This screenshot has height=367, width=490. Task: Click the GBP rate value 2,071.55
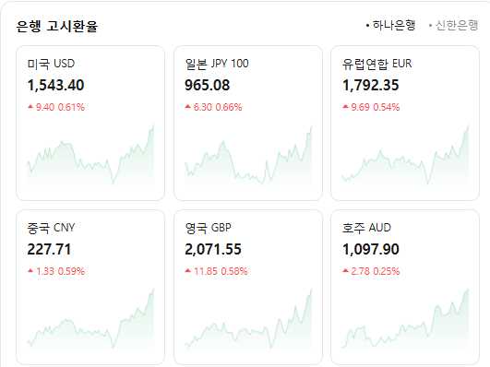pyautogui.click(x=213, y=249)
